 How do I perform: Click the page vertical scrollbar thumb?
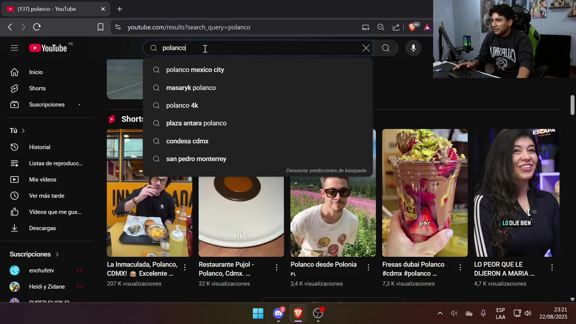[572, 105]
